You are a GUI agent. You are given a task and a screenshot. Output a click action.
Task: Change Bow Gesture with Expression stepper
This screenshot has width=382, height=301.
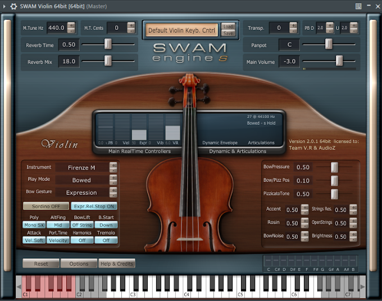tap(113, 193)
